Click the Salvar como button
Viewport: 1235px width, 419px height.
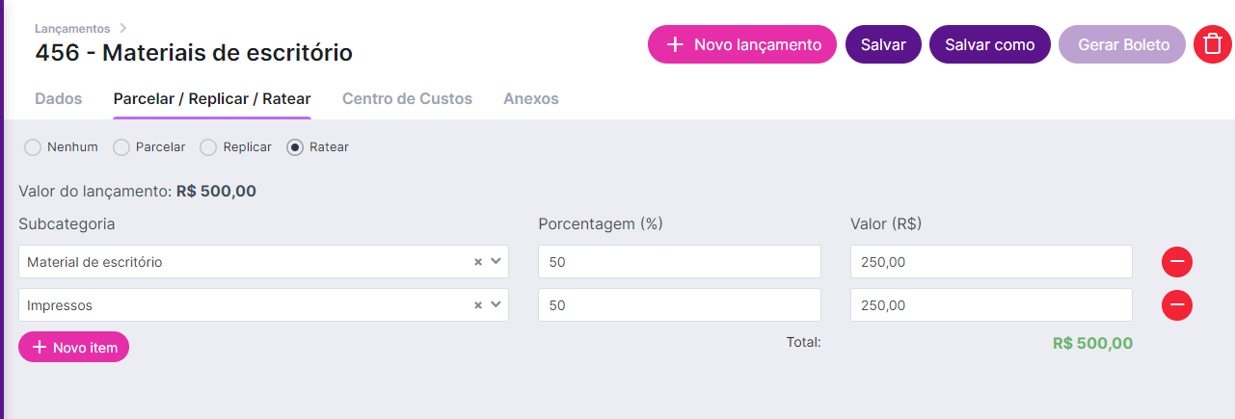click(989, 44)
